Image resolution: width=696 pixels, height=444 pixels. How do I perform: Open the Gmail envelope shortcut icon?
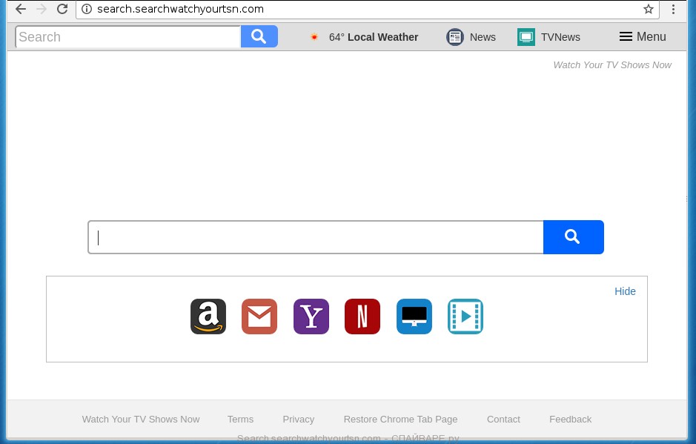259,317
